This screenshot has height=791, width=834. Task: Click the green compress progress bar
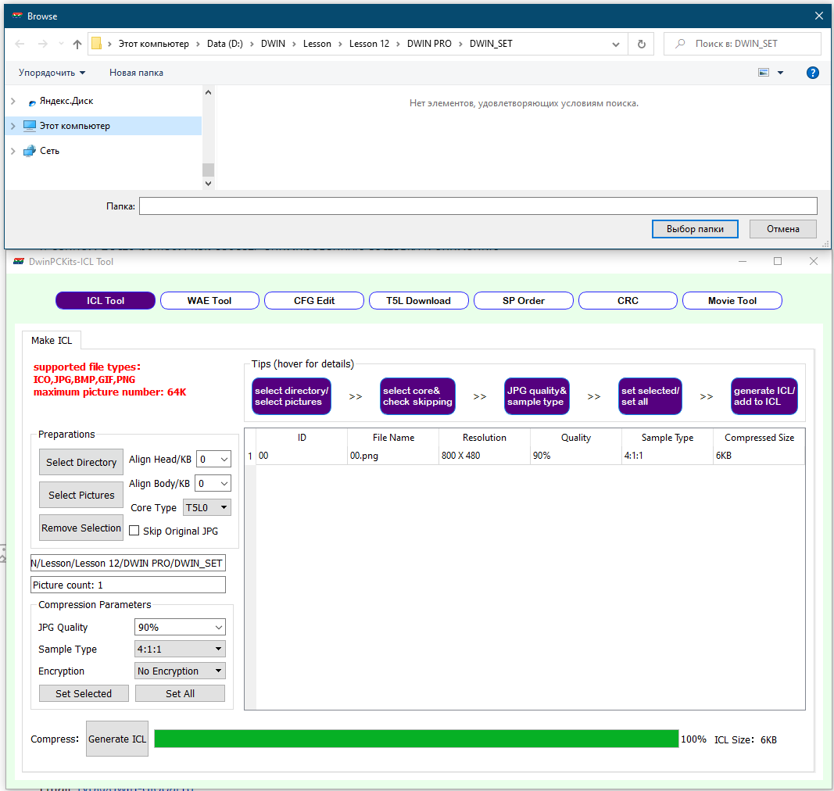(x=417, y=739)
